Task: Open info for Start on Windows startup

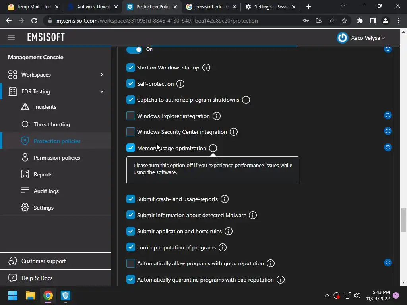Action: [206, 68]
